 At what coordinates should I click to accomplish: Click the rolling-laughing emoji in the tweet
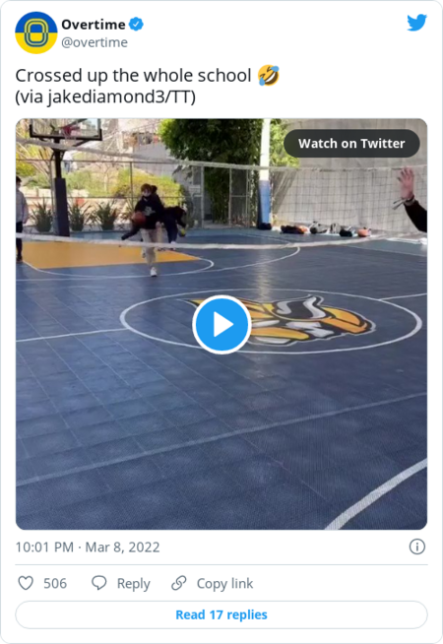coord(269,75)
